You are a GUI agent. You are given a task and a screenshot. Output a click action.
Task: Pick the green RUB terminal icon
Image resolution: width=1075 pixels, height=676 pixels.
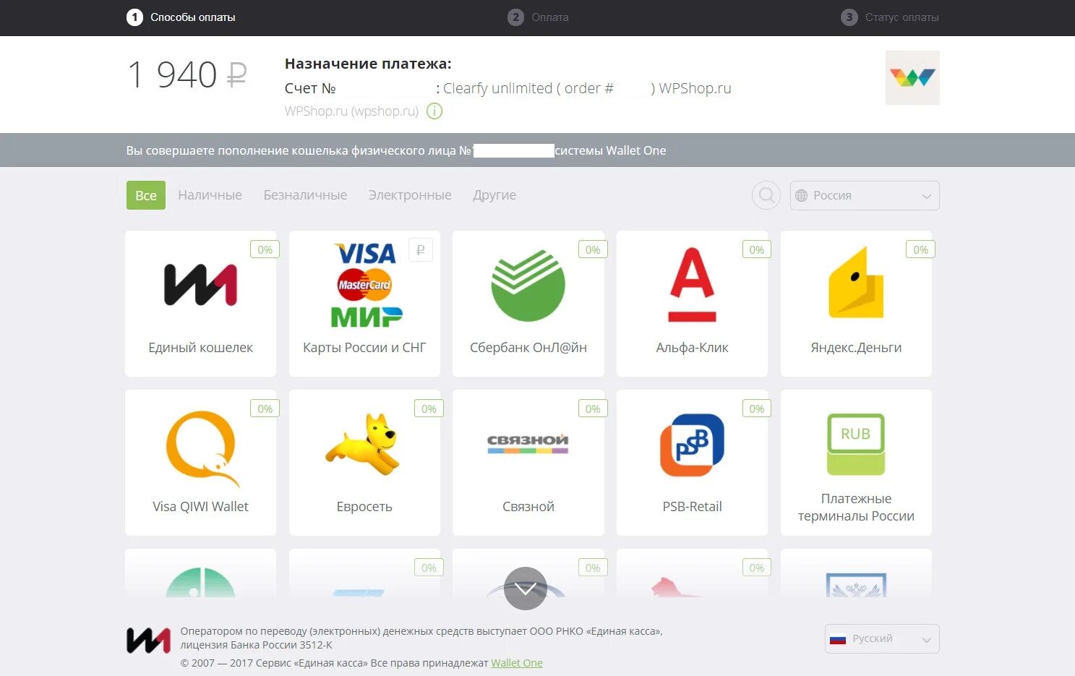coord(856,444)
